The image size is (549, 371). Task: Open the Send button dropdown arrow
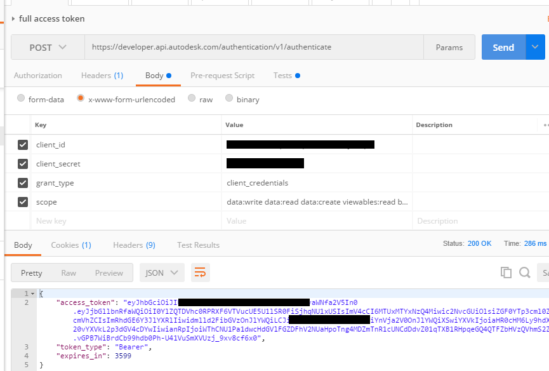point(535,47)
